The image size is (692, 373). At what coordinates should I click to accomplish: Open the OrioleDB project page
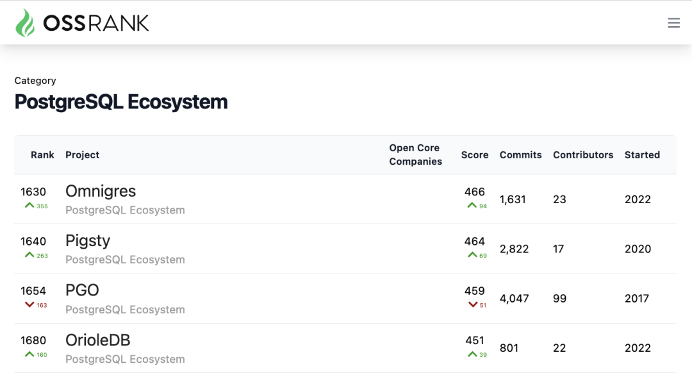click(x=98, y=340)
